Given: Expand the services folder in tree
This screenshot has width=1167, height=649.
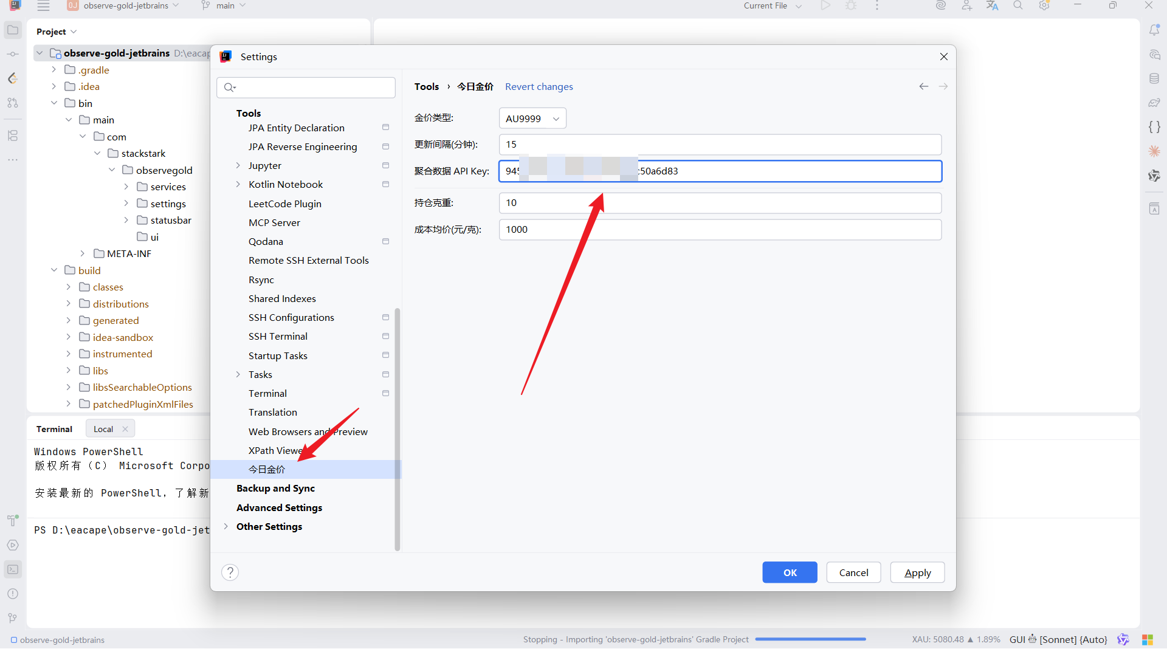Looking at the screenshot, I should (x=126, y=187).
